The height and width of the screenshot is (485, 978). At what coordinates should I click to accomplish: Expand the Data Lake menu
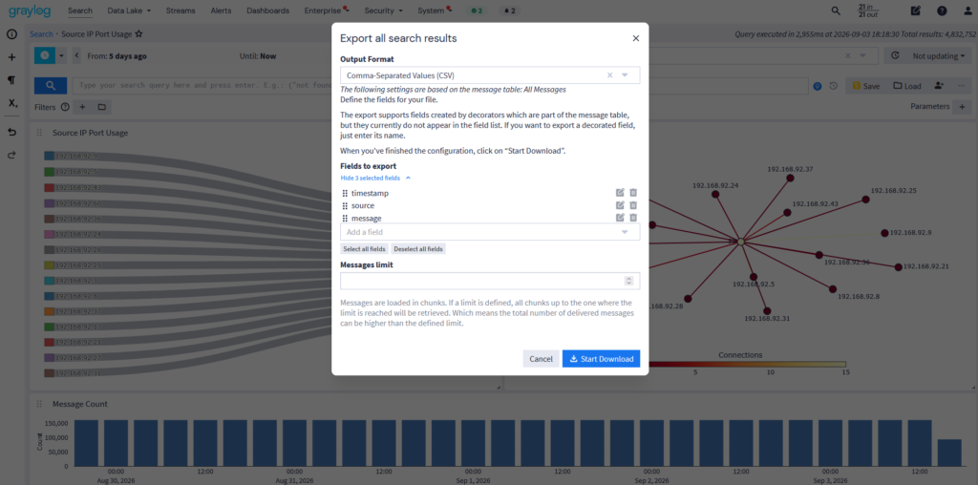point(129,11)
